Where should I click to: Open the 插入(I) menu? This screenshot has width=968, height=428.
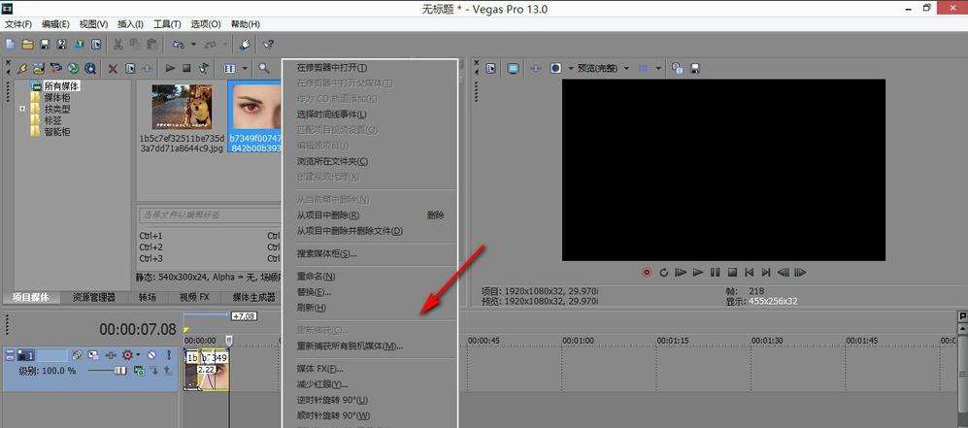click(130, 24)
